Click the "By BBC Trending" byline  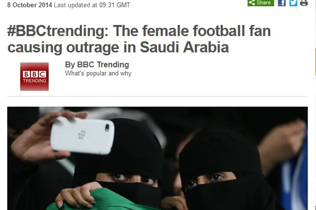click(97, 65)
